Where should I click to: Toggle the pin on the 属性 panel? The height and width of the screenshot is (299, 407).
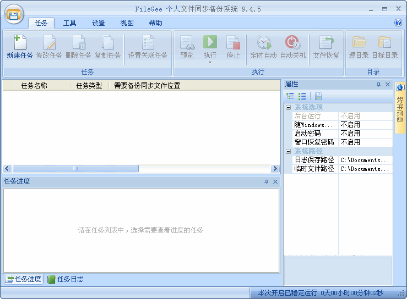[378, 85]
